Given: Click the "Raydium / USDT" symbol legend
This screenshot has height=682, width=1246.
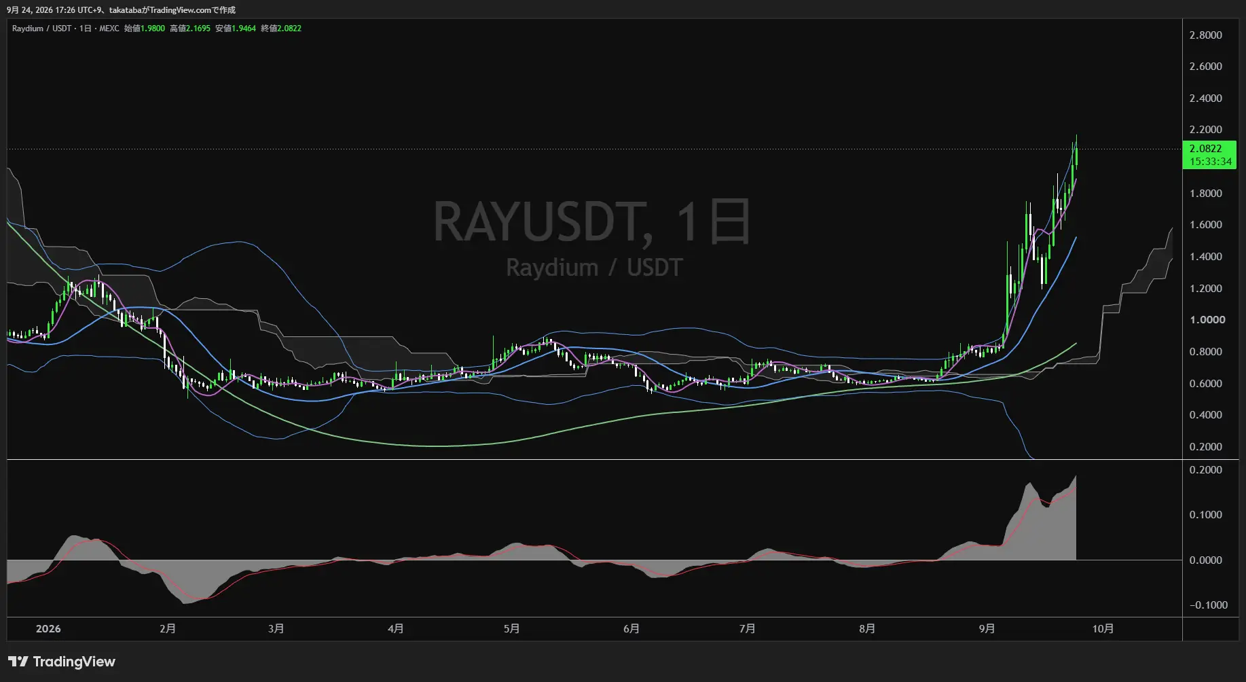Looking at the screenshot, I should tap(41, 29).
